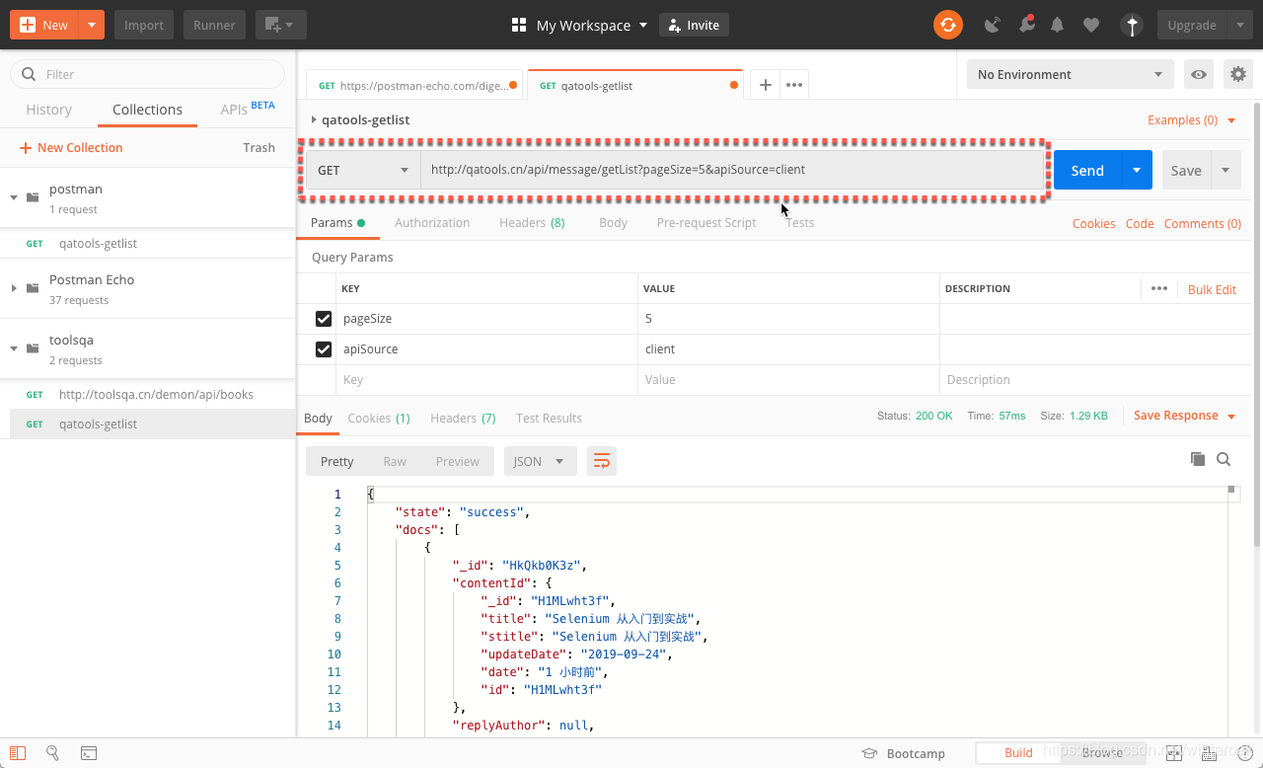Open the Save Response dropdown
The image size is (1263, 768).
(x=1184, y=416)
